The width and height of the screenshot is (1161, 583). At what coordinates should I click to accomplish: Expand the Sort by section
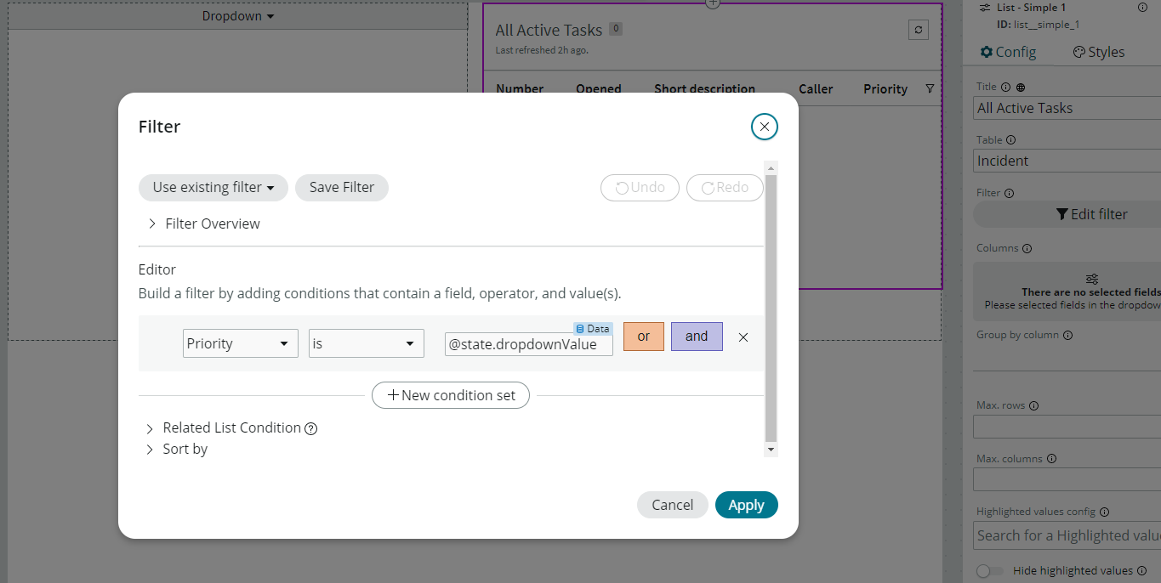(177, 449)
